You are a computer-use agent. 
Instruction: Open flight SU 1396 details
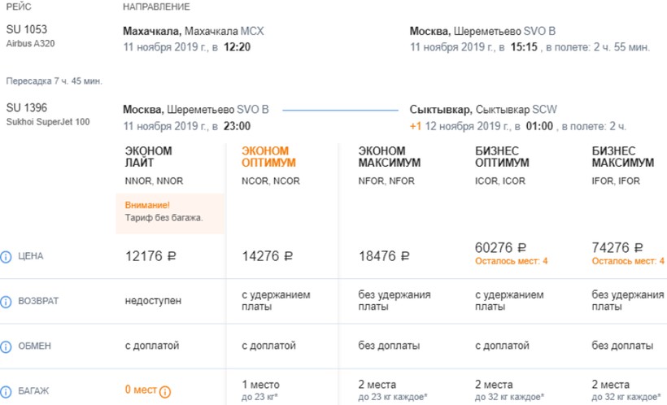(27, 108)
